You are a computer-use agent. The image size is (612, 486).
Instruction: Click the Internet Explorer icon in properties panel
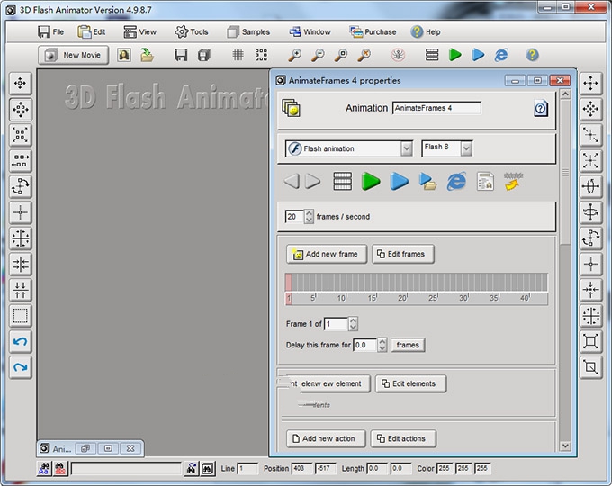point(456,182)
